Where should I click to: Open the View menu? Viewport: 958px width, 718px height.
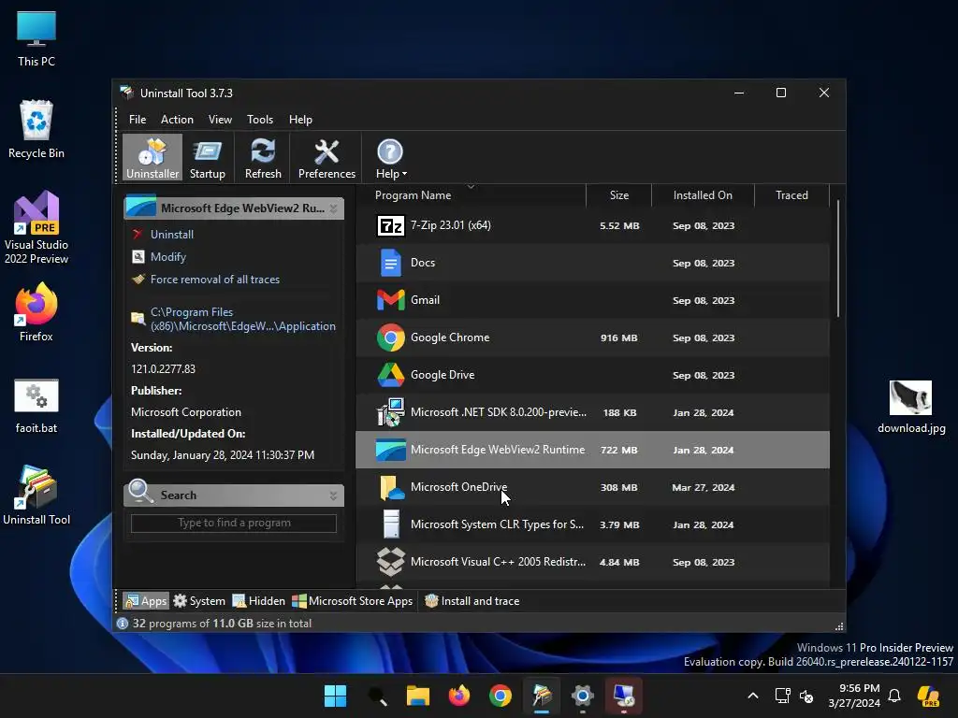pyautogui.click(x=220, y=120)
